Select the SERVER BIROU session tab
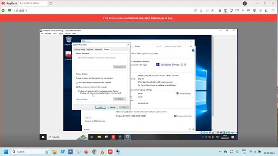 coord(33,3)
